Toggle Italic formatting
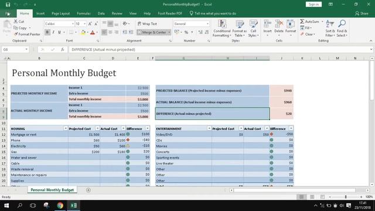375x211 pixels. click(53, 32)
